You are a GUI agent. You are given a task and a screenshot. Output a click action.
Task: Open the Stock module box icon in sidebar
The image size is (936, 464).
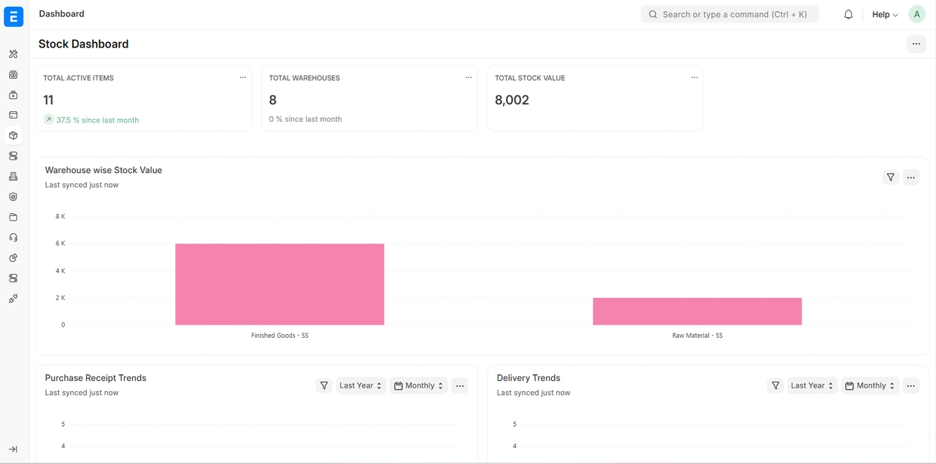point(13,136)
